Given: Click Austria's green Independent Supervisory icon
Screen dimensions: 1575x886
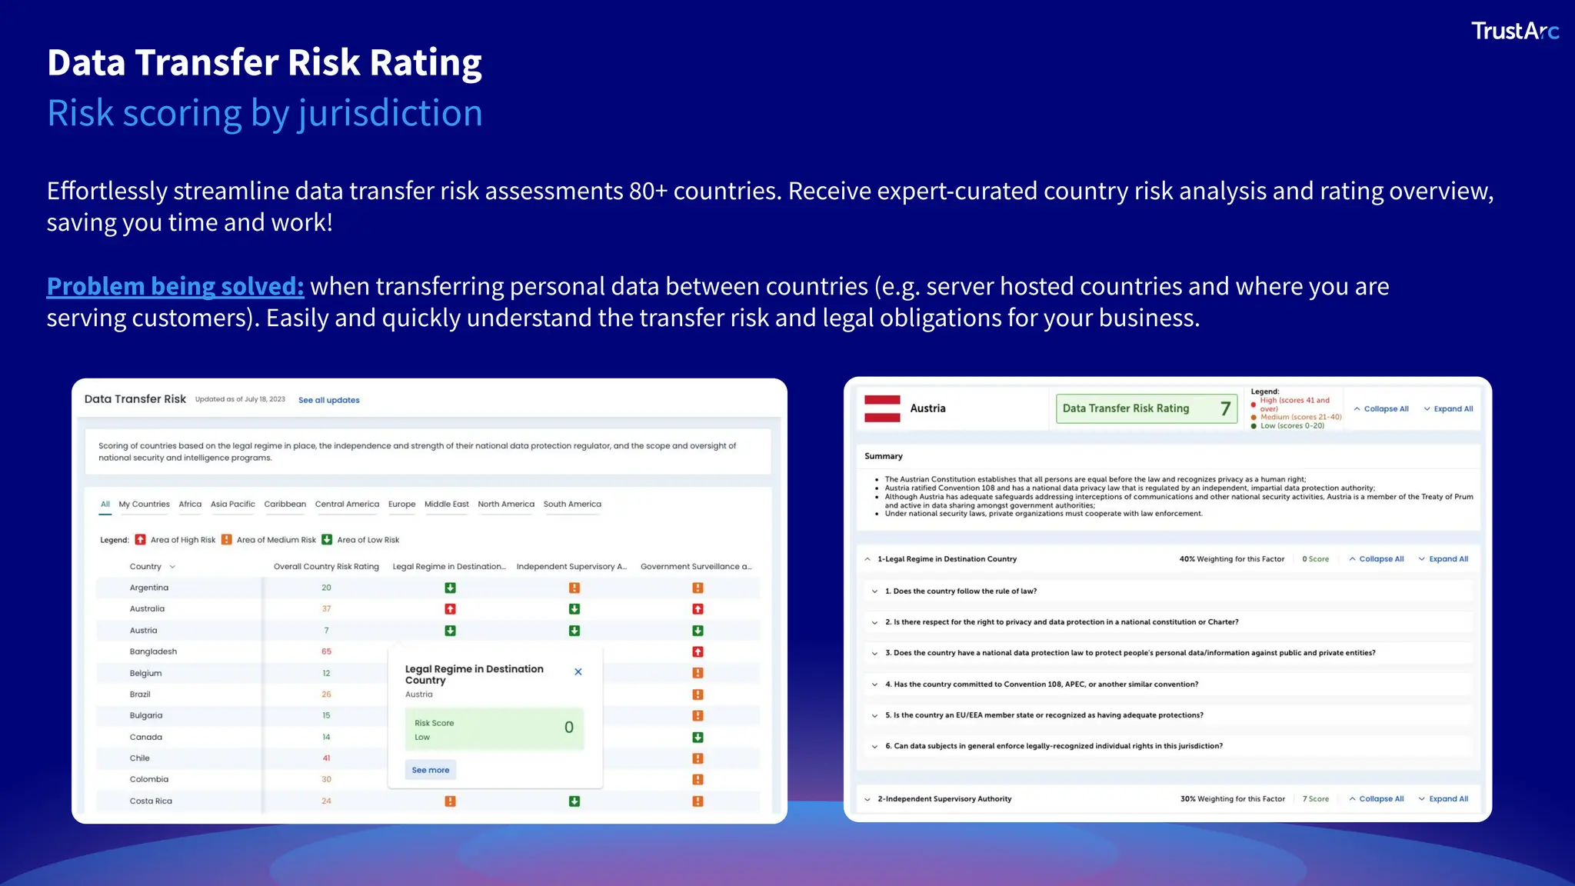Looking at the screenshot, I should (x=574, y=631).
